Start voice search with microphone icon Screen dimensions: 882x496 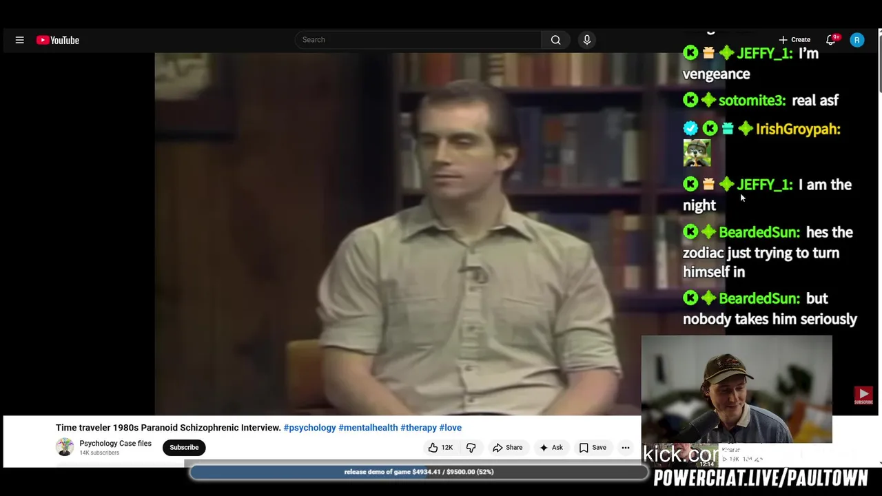[x=587, y=40]
